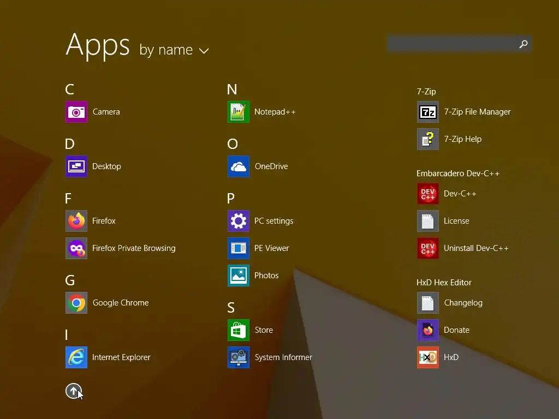Click the 'PE Viewer' label text

272,248
